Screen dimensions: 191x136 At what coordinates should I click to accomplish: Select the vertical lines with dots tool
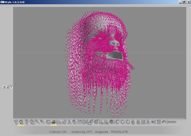tap(80, 122)
